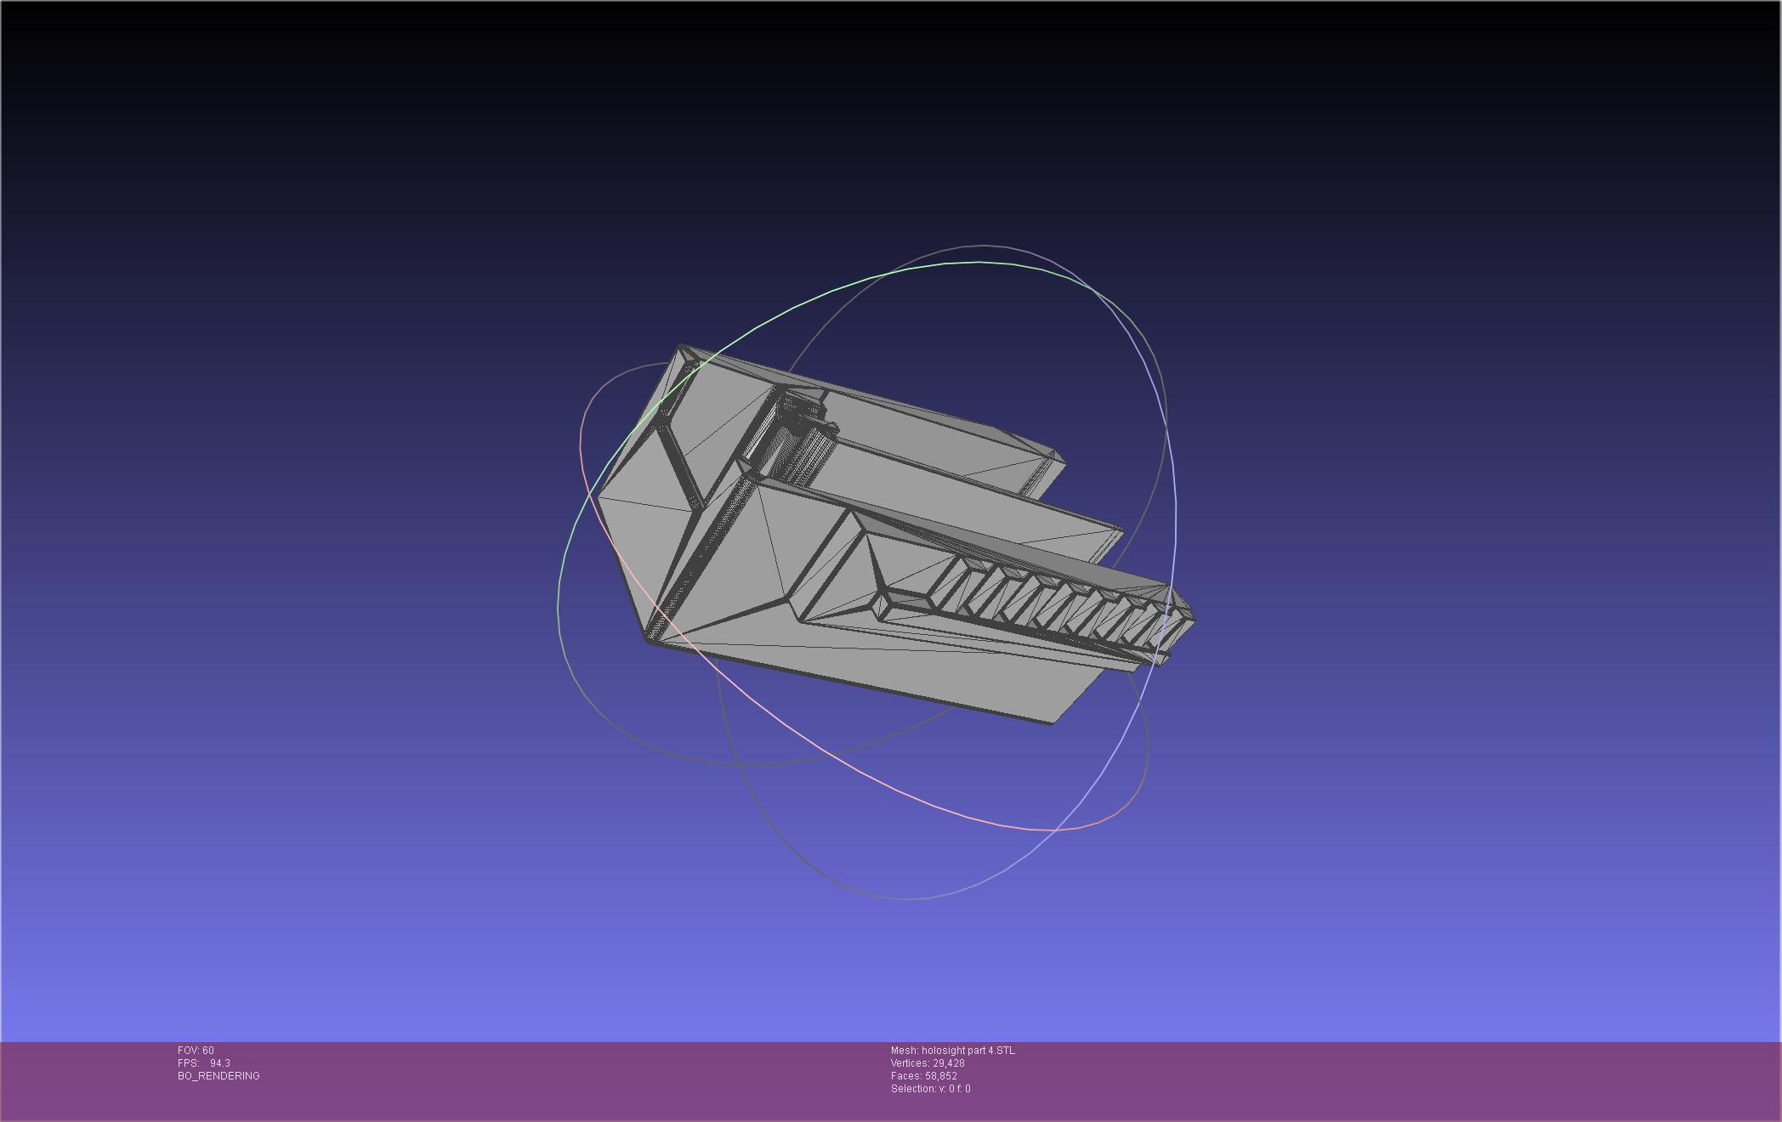
Task: Click the Faces: 58,852 info line
Action: pos(923,1076)
